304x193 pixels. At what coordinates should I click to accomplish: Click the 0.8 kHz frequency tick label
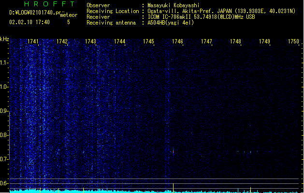[x=4, y=135]
